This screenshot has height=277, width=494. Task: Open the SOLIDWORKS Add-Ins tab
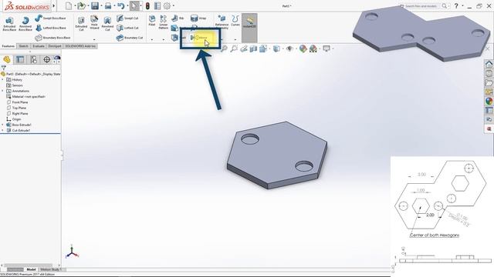pos(80,46)
